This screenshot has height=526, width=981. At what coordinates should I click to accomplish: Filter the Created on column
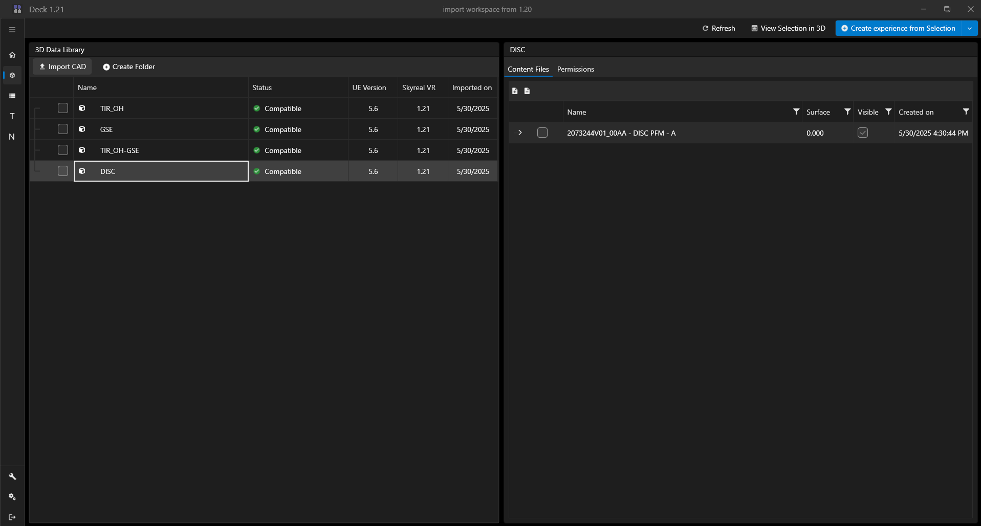pyautogui.click(x=966, y=112)
